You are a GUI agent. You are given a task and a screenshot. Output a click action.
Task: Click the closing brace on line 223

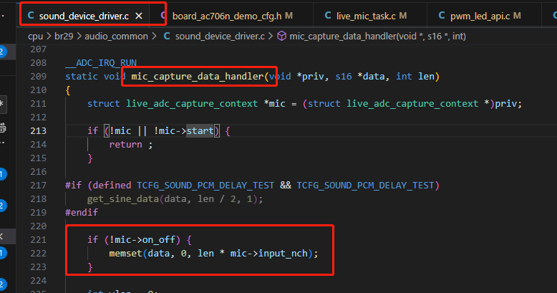pos(90,267)
